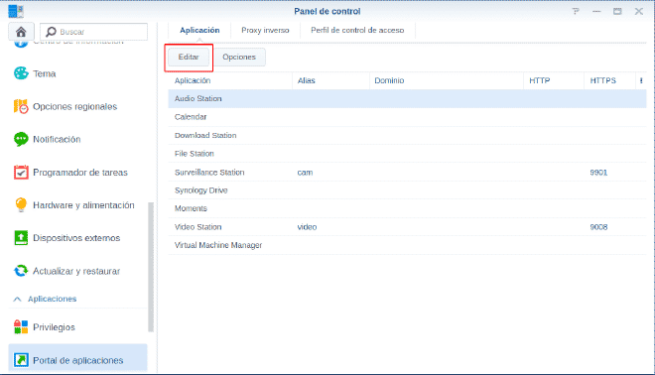Click the 'video' alias cell

coord(307,227)
